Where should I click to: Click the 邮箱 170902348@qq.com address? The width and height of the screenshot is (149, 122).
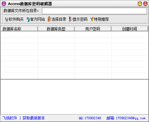126,118
